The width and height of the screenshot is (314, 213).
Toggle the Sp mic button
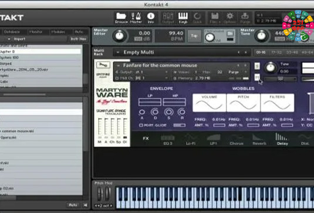119,137
